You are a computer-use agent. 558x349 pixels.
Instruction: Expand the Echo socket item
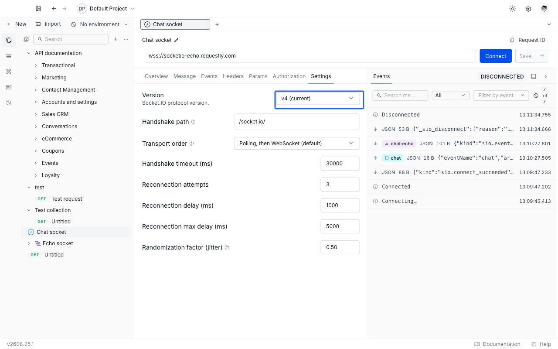click(29, 243)
